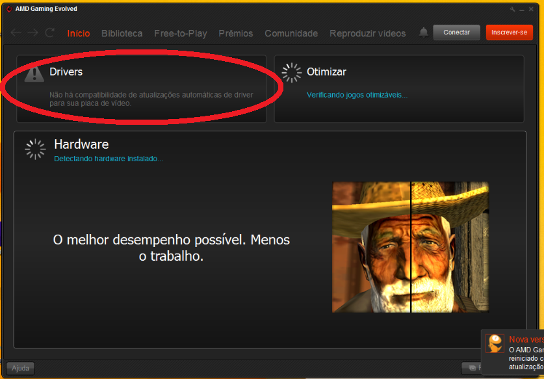
Task: Go to the Free-to-Play tab
Action: pyautogui.click(x=180, y=33)
